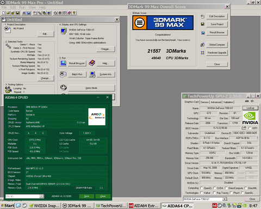Click the stacked discs icon beside Batch Run
The width and height of the screenshot is (261, 209).
(63, 74)
